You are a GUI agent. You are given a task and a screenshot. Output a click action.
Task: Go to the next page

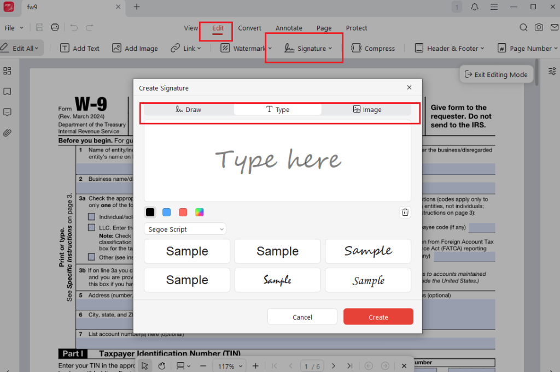333,366
